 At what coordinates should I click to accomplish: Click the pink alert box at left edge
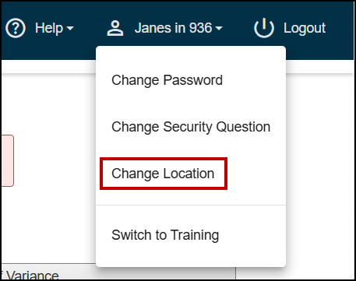[x=8, y=160]
